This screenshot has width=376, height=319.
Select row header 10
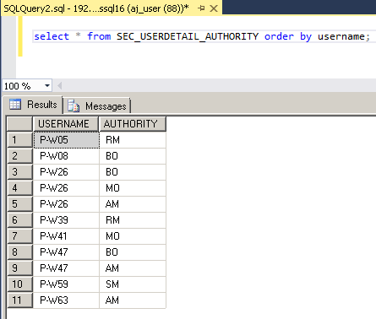[19, 284]
